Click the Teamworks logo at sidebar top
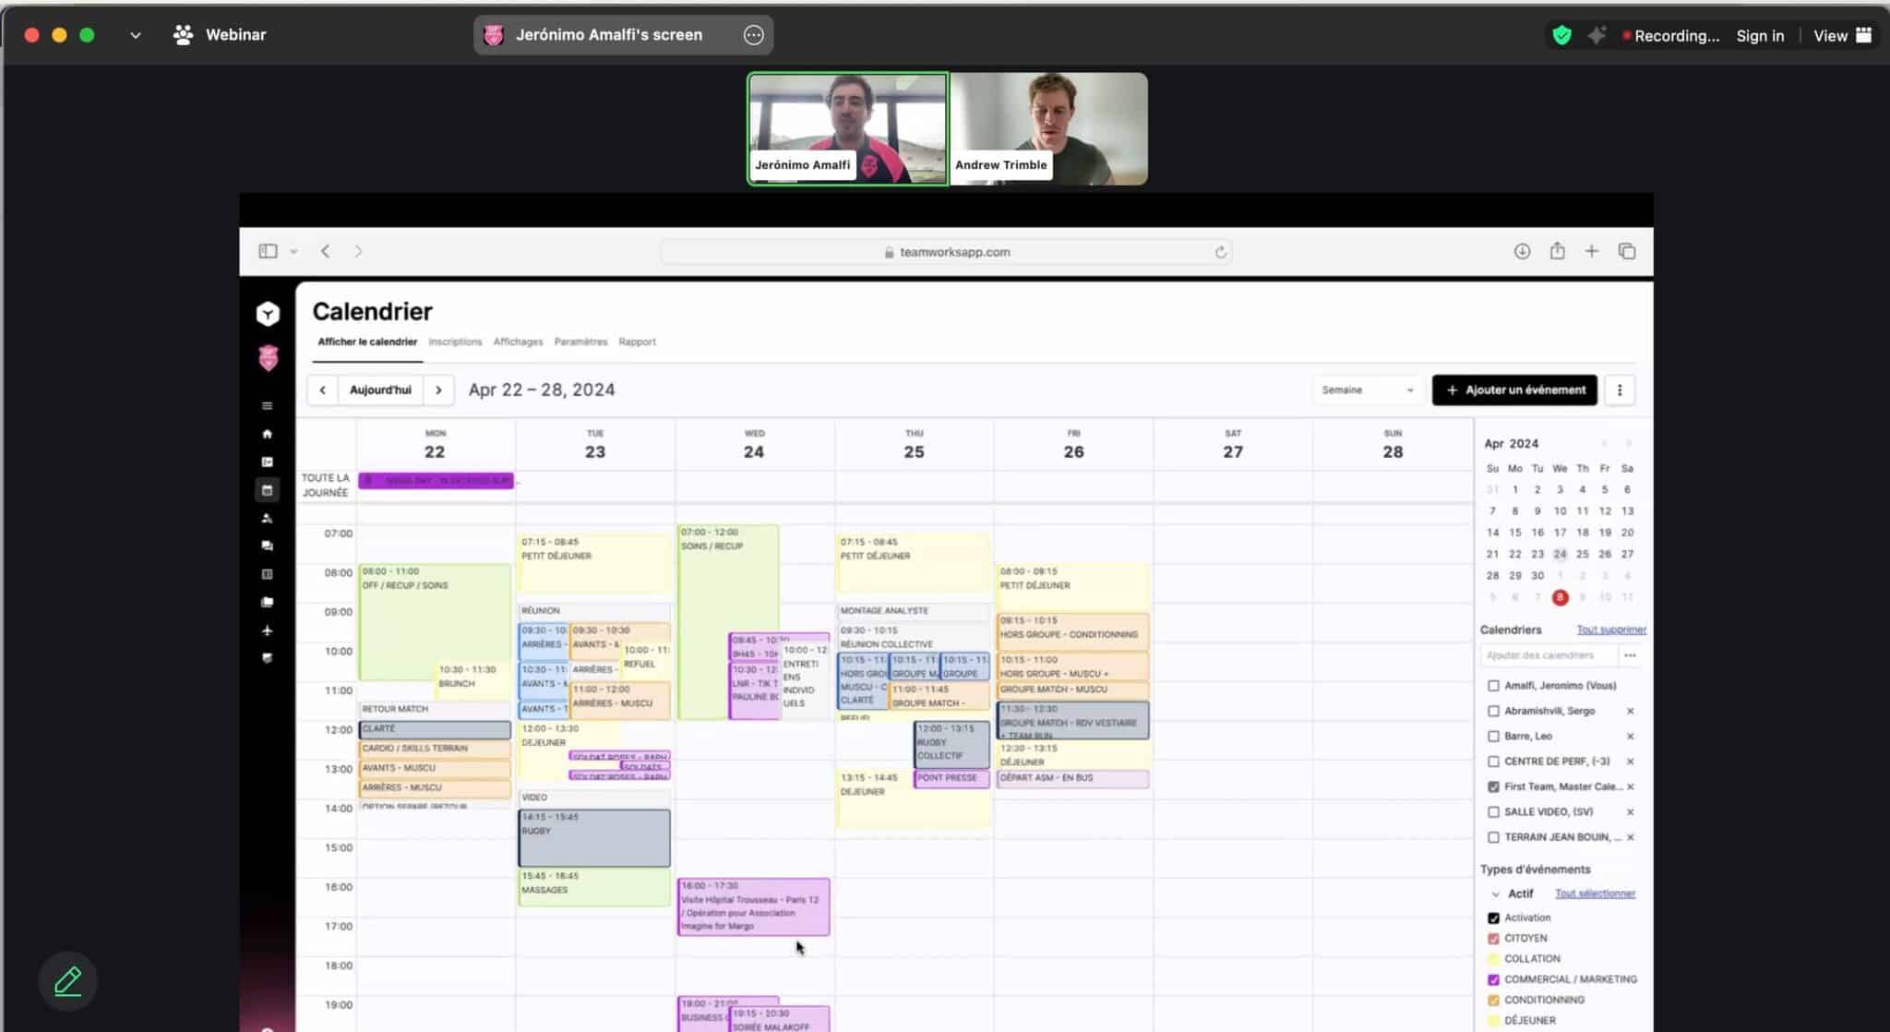Image resolution: width=1890 pixels, height=1032 pixels. tap(267, 314)
